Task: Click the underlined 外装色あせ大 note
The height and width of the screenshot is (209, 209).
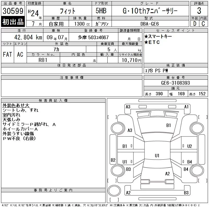Action: coord(16,106)
